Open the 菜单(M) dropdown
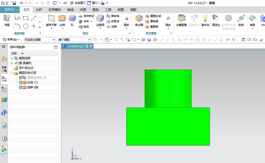This screenshot has width=265, height=163. [x=11, y=39]
